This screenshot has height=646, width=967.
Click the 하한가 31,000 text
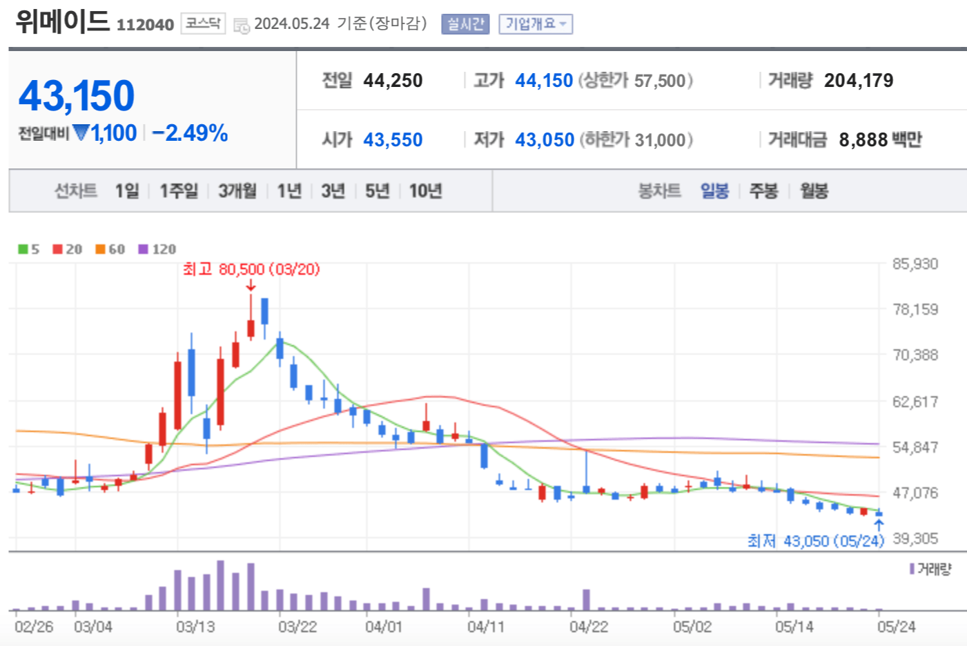636,140
